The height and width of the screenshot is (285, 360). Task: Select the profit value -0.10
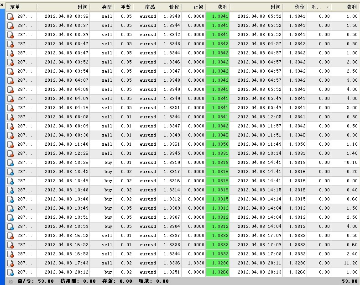(351, 163)
